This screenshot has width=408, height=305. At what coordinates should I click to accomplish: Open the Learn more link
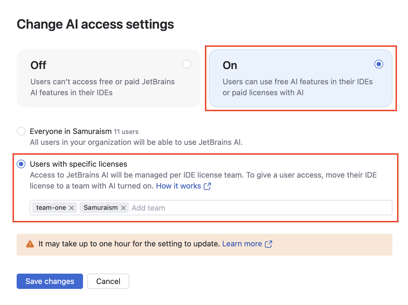[242, 244]
